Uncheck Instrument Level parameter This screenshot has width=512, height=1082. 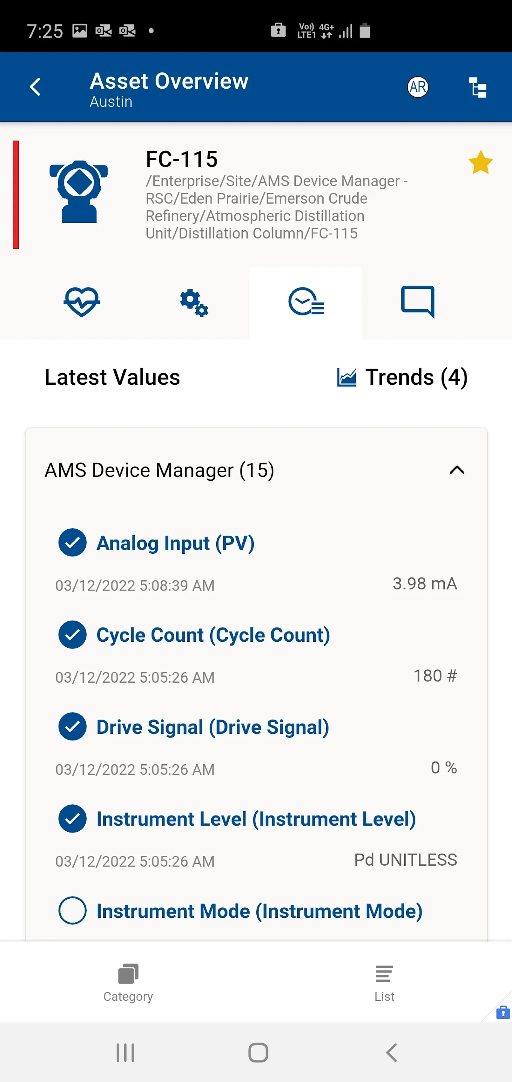click(72, 818)
